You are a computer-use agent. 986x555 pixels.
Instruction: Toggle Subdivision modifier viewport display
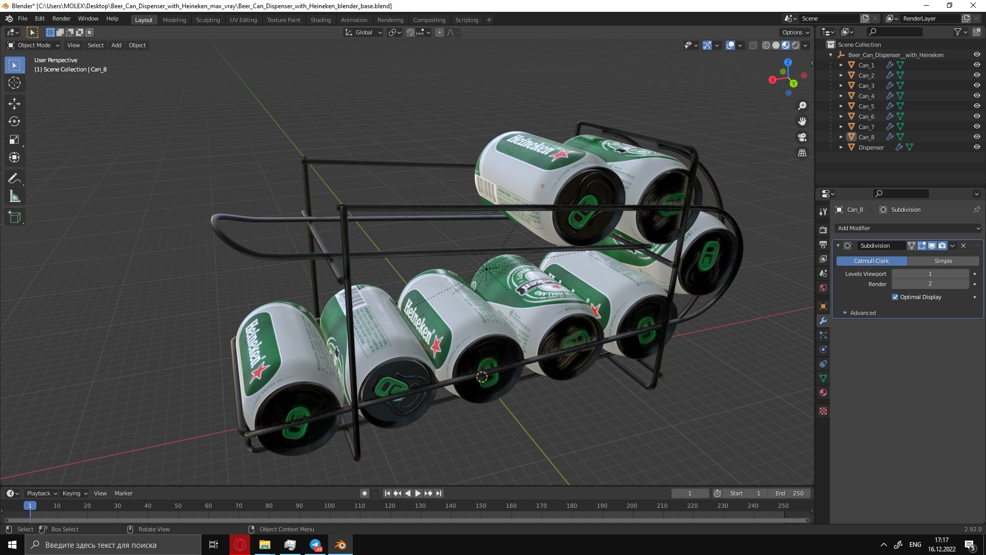tap(932, 246)
